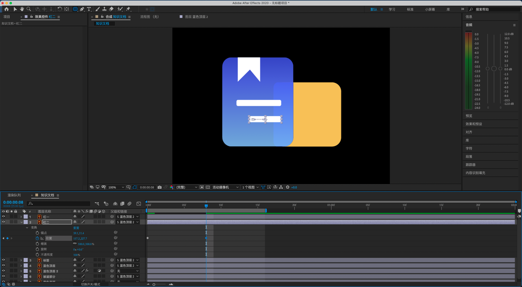Collapse layer 2 杠二 properties

click(21, 222)
